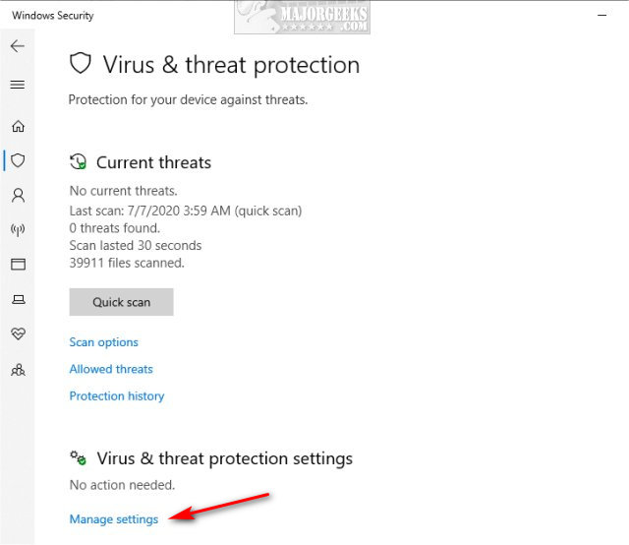Open the Allowed threats link

(x=111, y=369)
